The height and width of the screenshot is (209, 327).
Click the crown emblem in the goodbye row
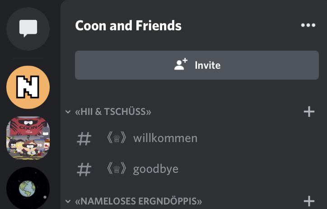click(117, 169)
